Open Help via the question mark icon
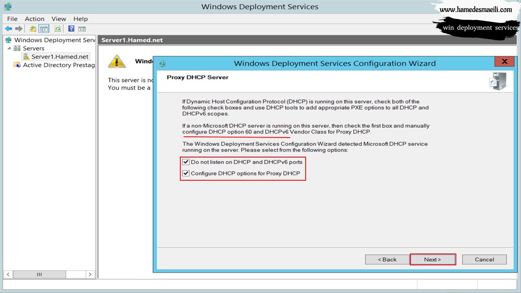Screen dimensions: 521x293 (x=71, y=29)
